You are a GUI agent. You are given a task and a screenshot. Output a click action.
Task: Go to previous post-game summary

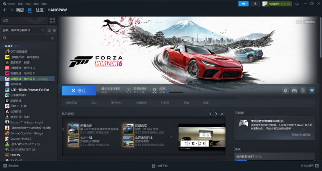[x=210, y=114]
